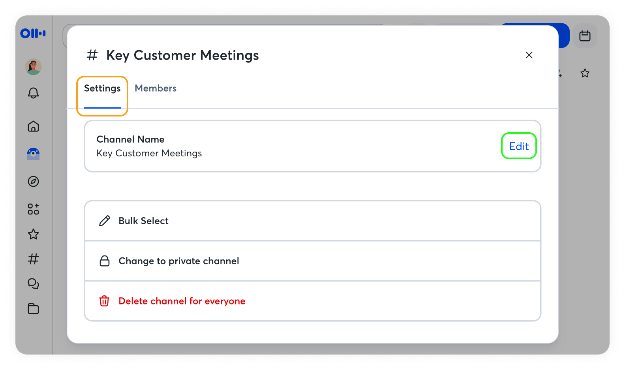625x370 pixels.
Task: Open the Otter AI chat icon
Action: pyautogui.click(x=33, y=154)
